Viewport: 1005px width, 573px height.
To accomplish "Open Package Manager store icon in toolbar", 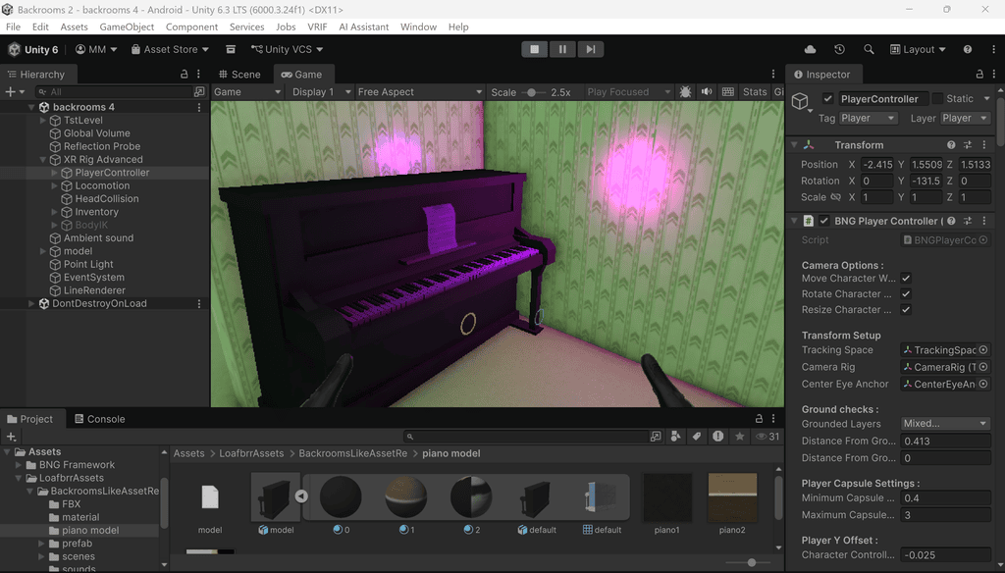I will click(231, 49).
